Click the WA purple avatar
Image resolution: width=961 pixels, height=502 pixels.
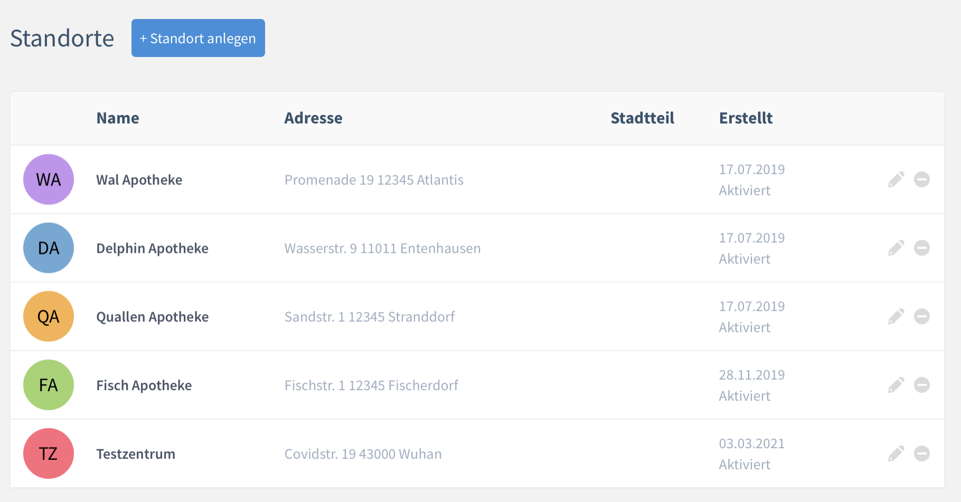(49, 179)
